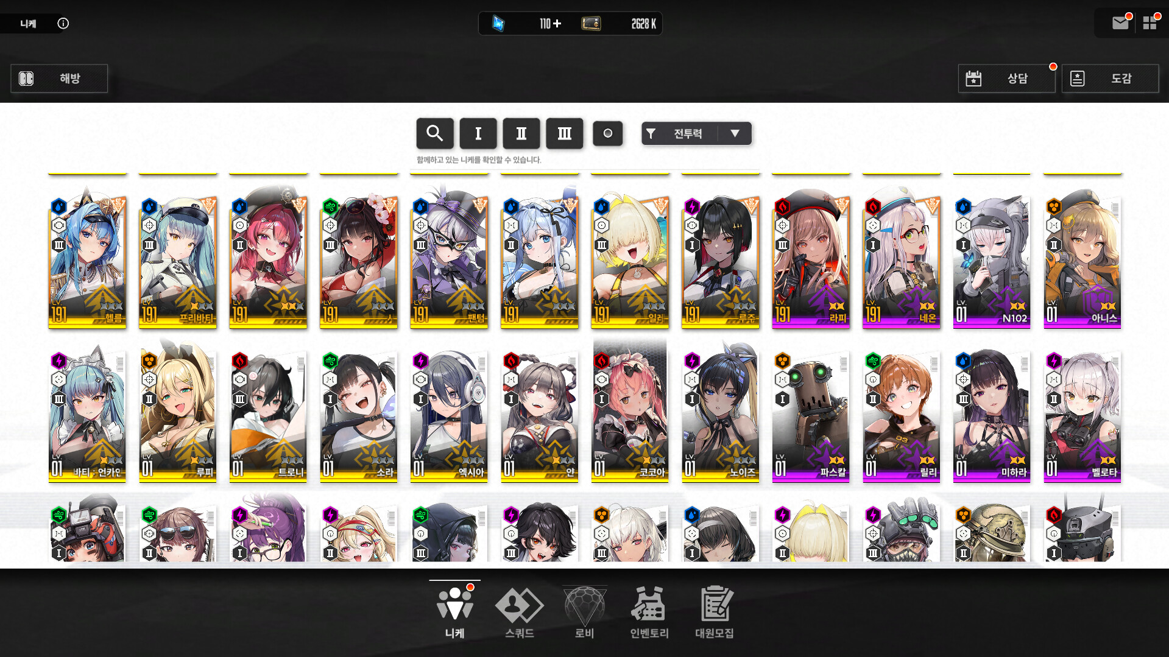Toggle the burst II filter button
Screen dimensions: 1169x657
521,133
